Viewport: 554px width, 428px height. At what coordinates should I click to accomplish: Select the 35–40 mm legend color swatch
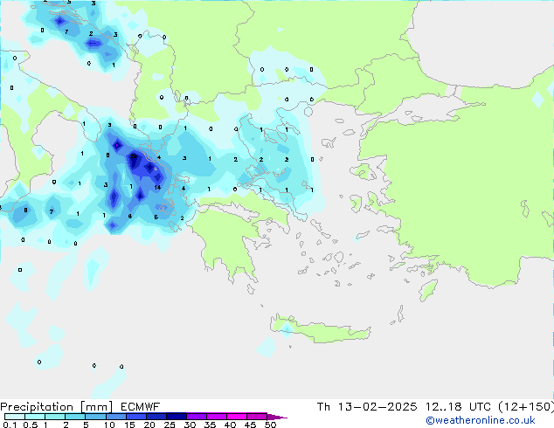click(216, 417)
